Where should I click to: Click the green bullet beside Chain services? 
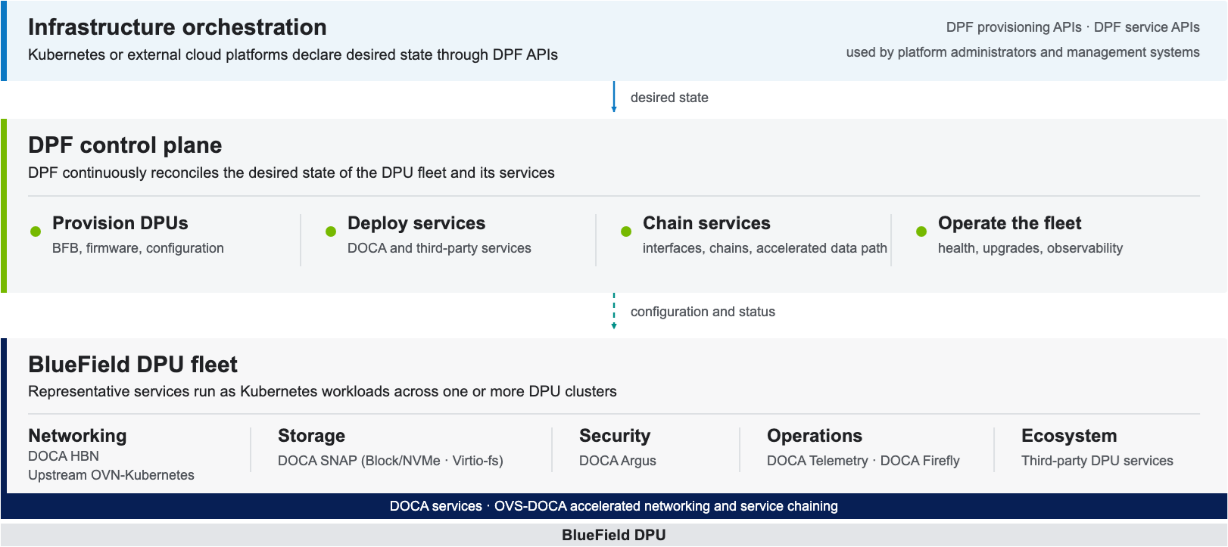(626, 232)
